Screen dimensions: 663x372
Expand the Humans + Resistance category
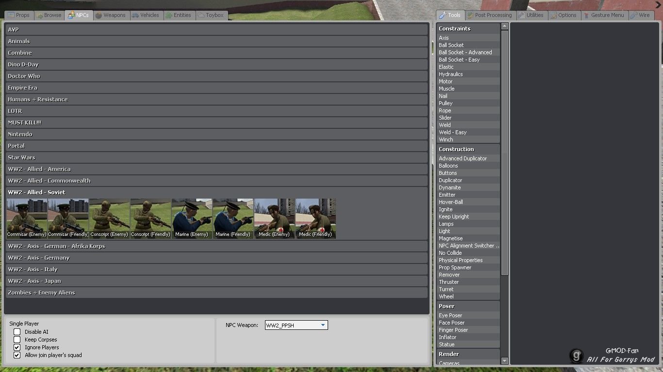pos(216,99)
